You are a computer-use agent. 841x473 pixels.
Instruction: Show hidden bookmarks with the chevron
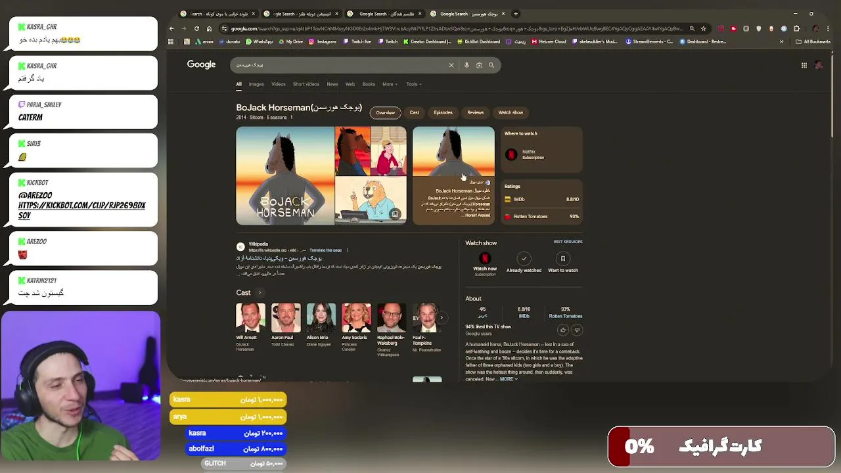click(781, 41)
